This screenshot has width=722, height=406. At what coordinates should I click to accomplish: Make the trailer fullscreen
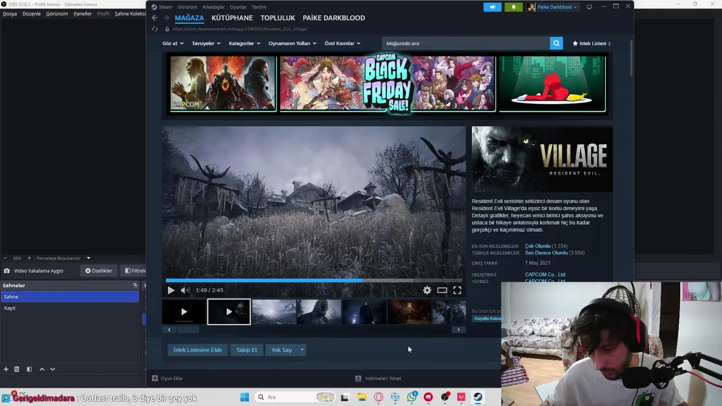[457, 290]
